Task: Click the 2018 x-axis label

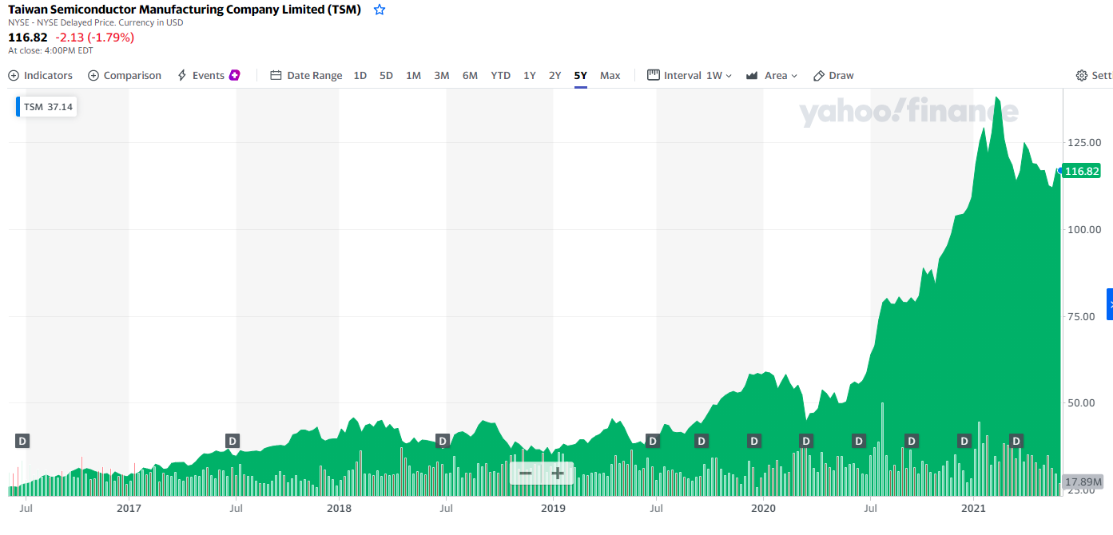Action: point(339,507)
